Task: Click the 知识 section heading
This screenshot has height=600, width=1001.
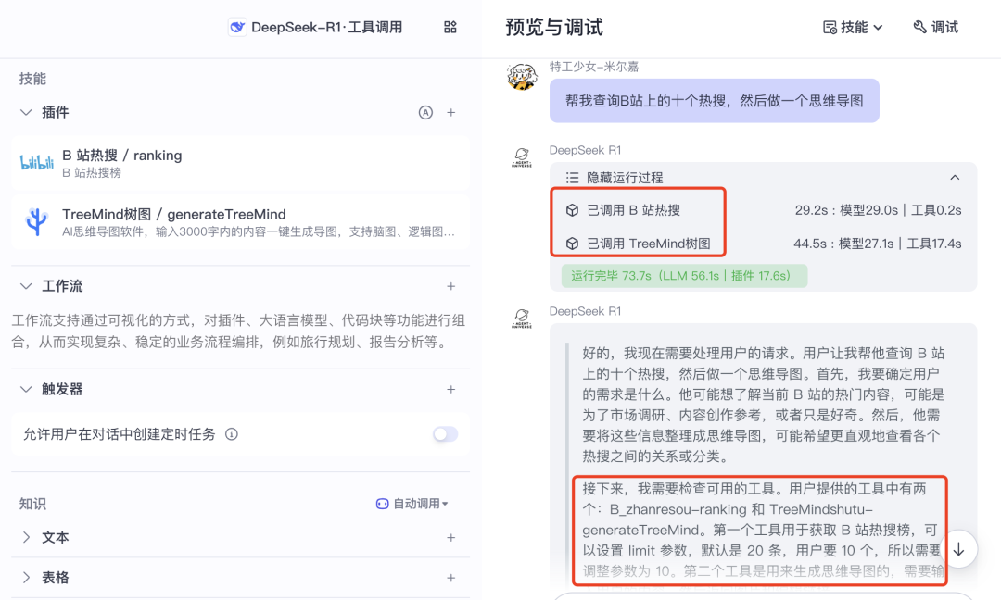Action: click(x=32, y=504)
